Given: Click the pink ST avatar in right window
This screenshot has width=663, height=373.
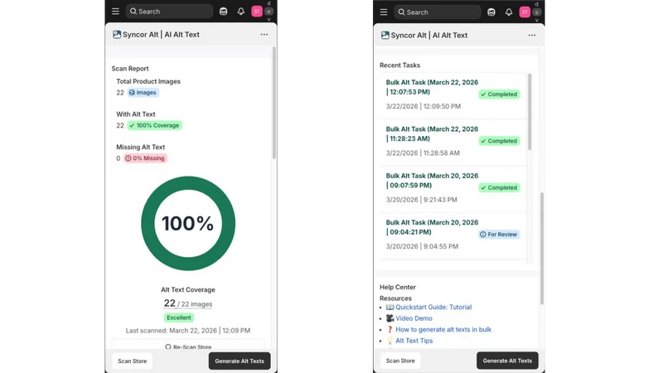Looking at the screenshot, I should [x=525, y=12].
